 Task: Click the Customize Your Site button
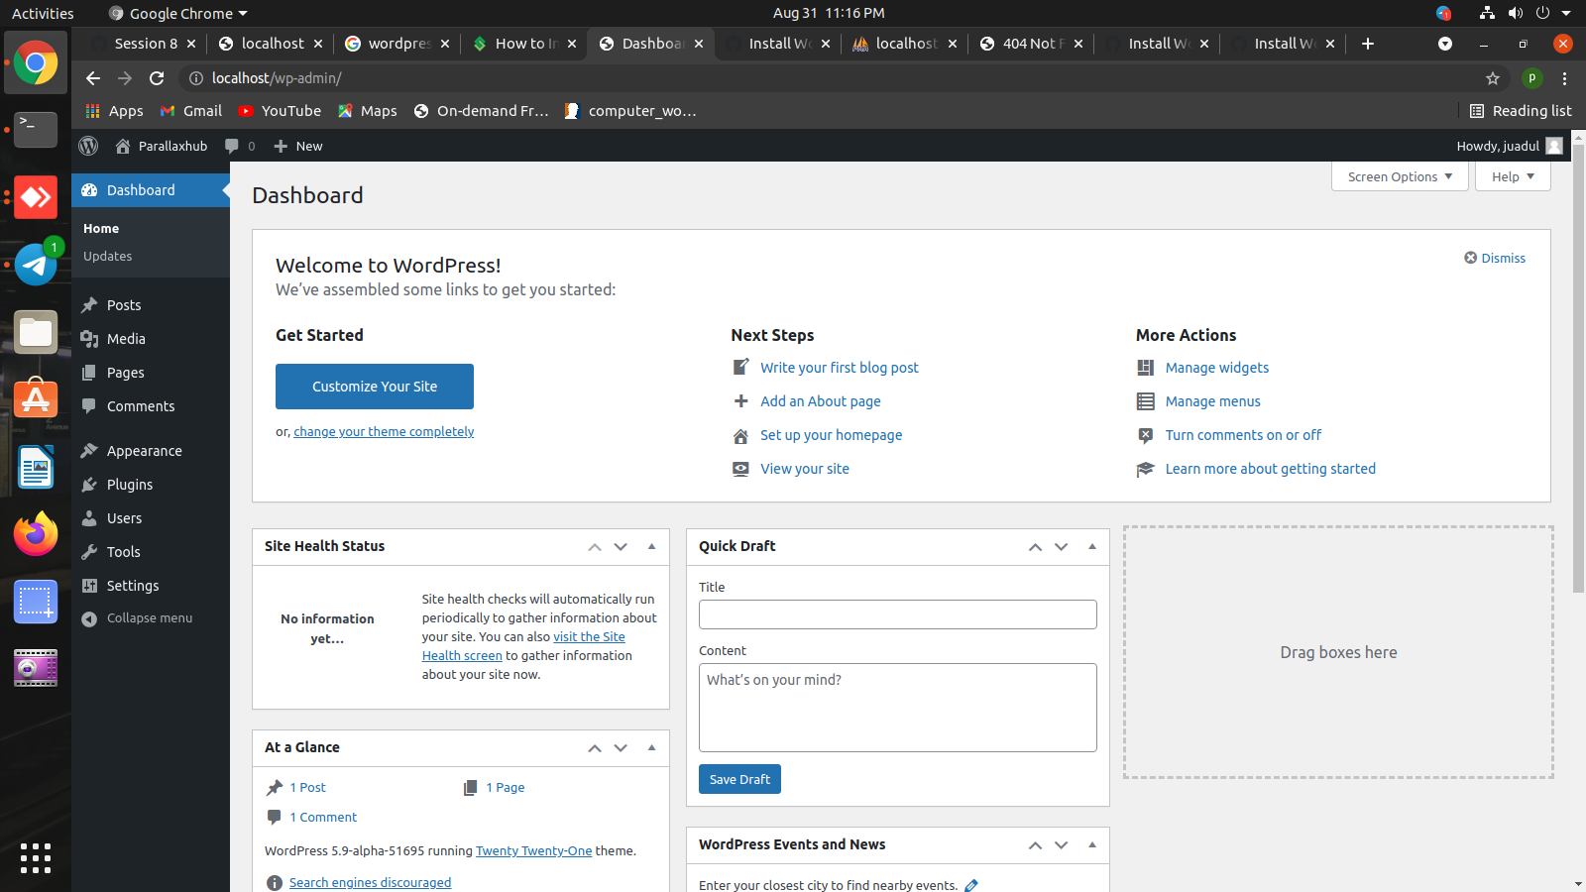374,387
